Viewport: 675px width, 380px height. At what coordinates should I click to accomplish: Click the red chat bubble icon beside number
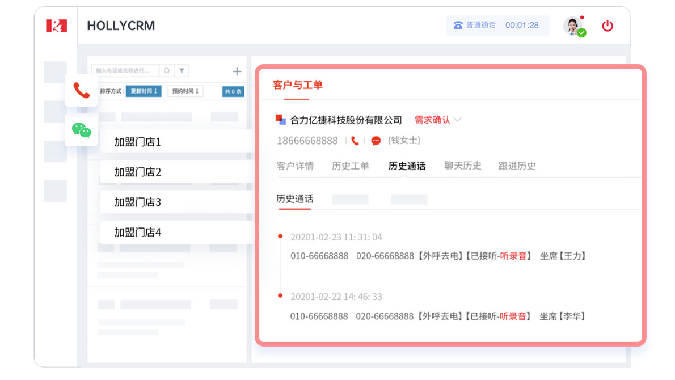coord(376,141)
